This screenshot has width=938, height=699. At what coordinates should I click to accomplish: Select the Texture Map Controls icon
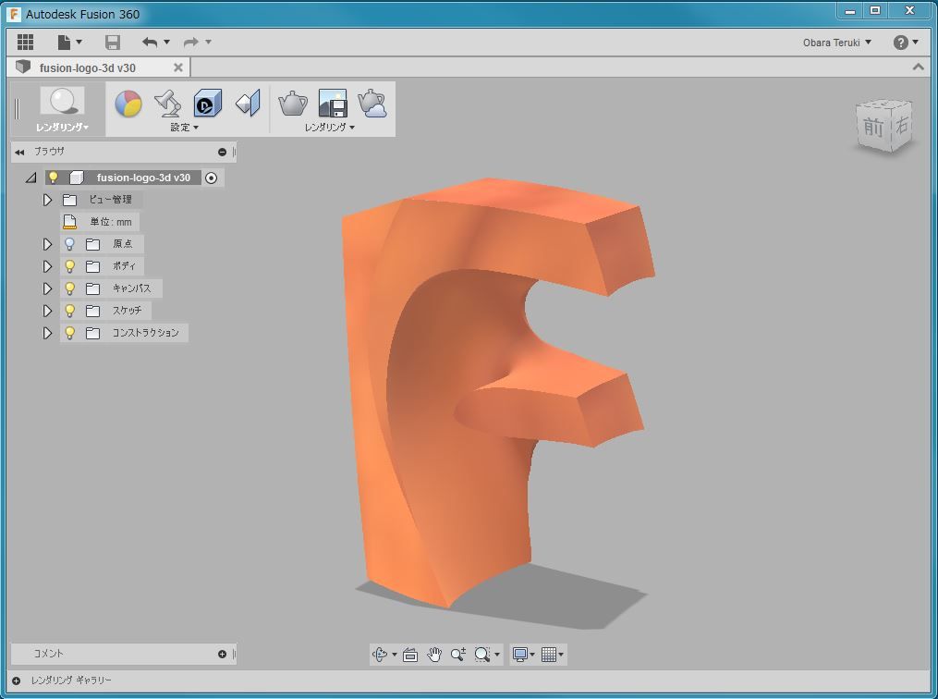(x=249, y=104)
